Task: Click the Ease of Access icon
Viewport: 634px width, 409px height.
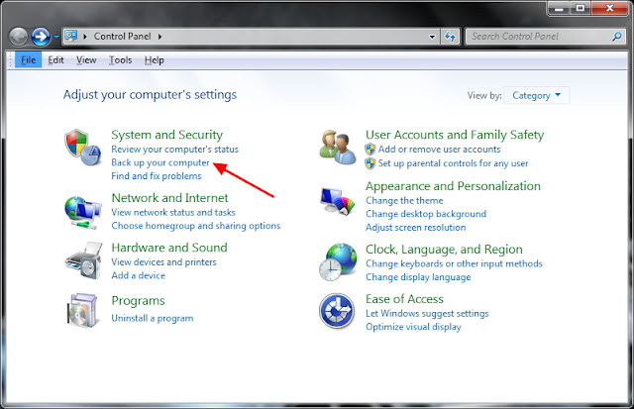Action: coord(337,310)
